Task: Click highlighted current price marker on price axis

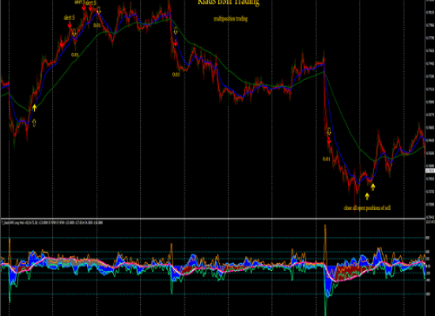Action: (430, 171)
